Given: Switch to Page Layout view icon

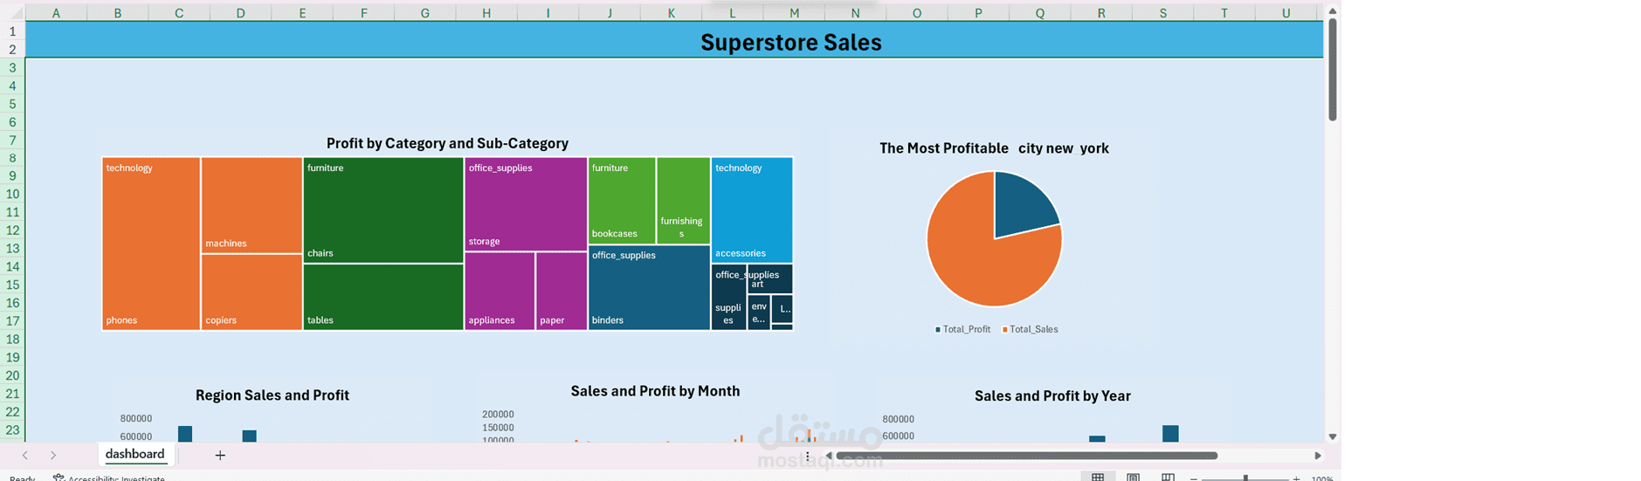Looking at the screenshot, I should 1133,478.
